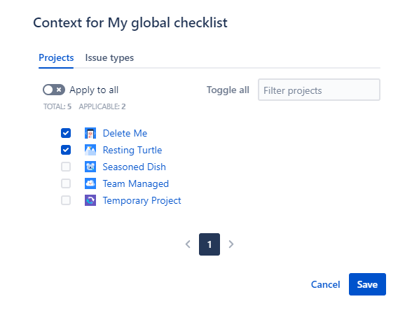Enable the Apply to all toggle
The width and height of the screenshot is (419, 313).
tap(54, 90)
